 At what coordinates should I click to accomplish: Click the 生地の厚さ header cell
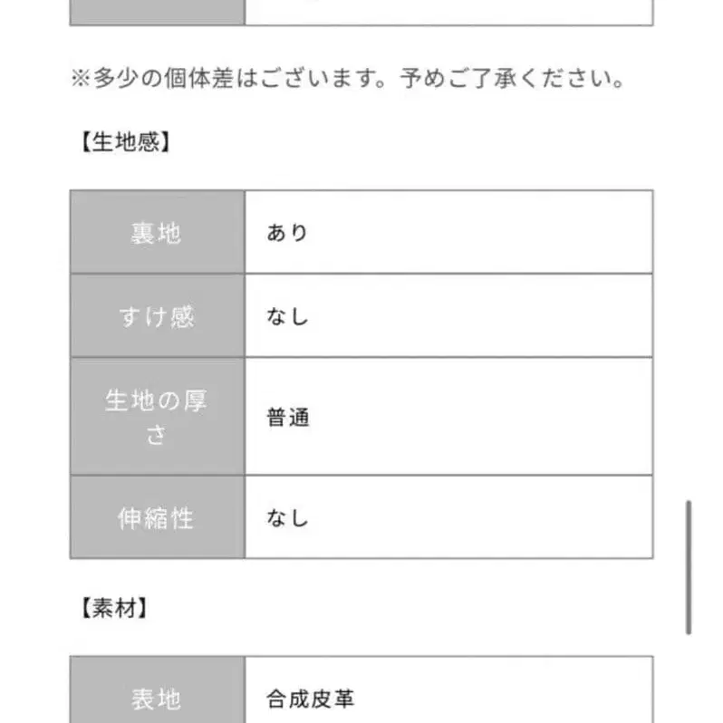click(157, 417)
